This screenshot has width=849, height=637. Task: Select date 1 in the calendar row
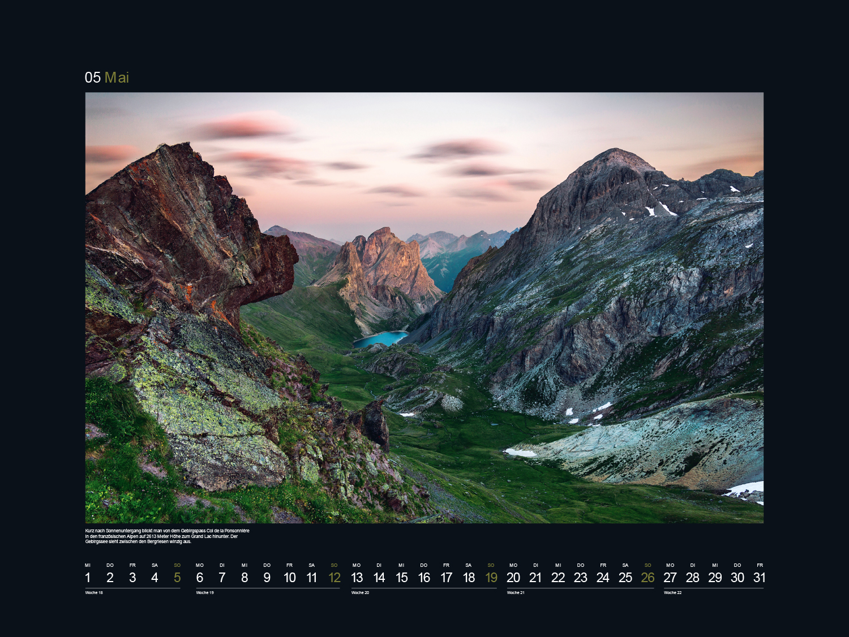88,578
